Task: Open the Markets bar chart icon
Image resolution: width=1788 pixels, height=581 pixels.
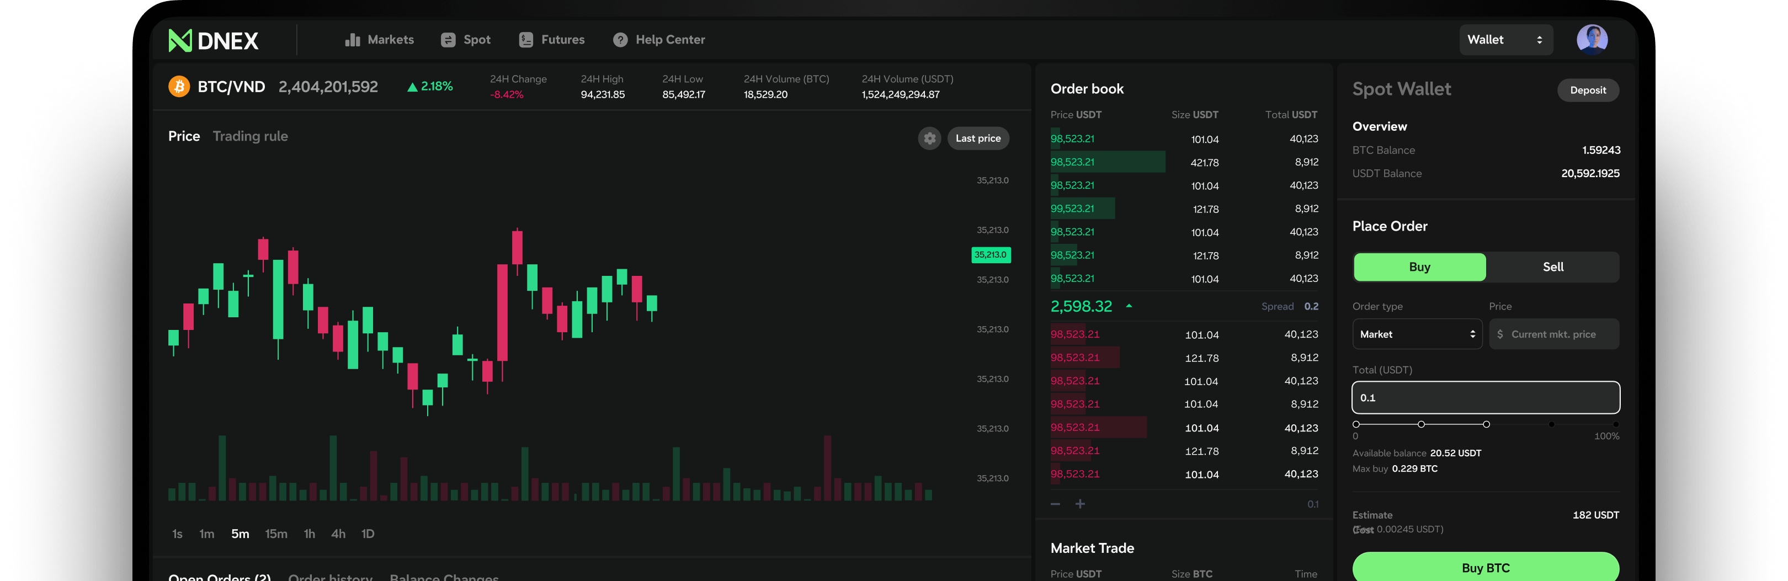Action: (352, 40)
